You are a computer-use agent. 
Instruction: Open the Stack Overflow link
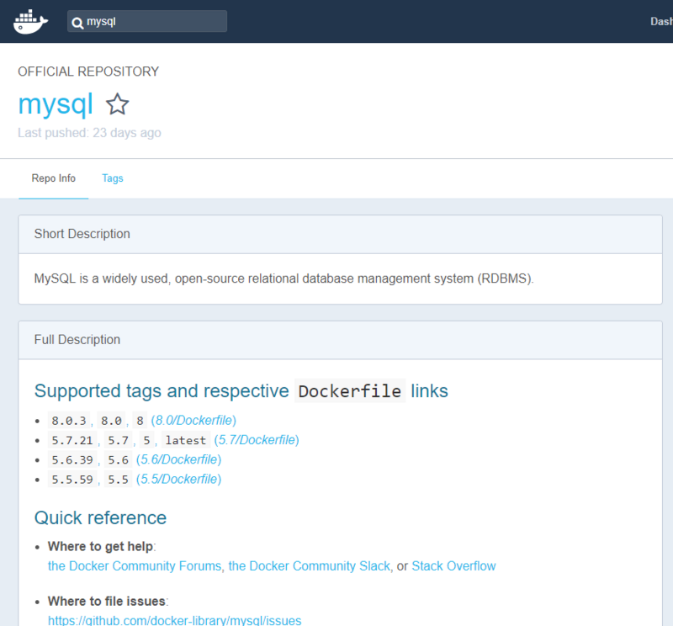pyautogui.click(x=453, y=566)
